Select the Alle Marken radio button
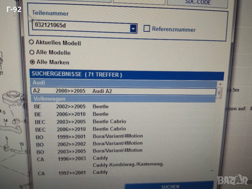252x189 pixels. [32, 62]
